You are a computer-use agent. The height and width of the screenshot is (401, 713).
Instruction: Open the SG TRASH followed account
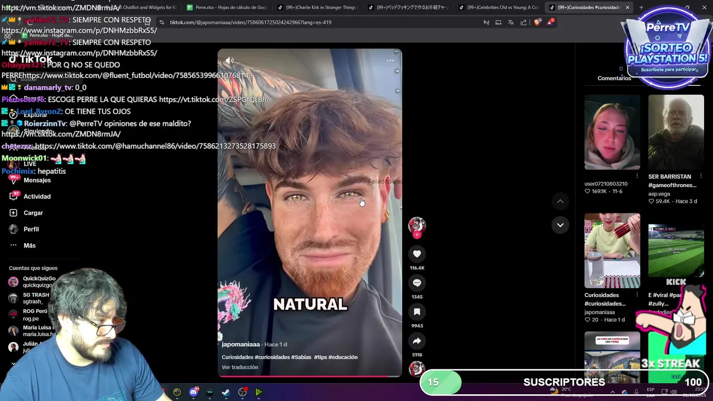29,298
